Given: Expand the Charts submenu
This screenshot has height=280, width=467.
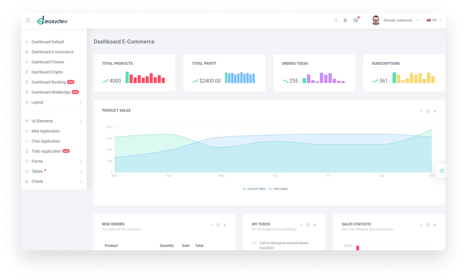Looking at the screenshot, I should pos(54,182).
